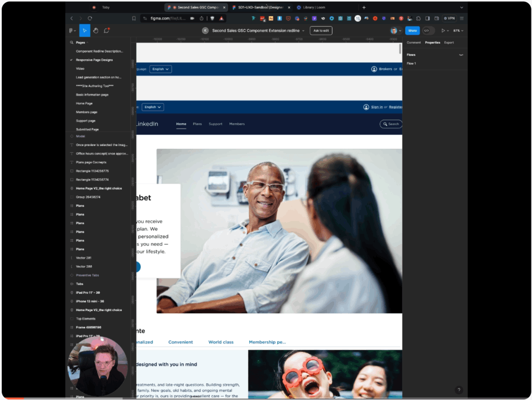Select the Comment tool in the toolbar
This screenshot has height=400, width=532.
[106, 31]
